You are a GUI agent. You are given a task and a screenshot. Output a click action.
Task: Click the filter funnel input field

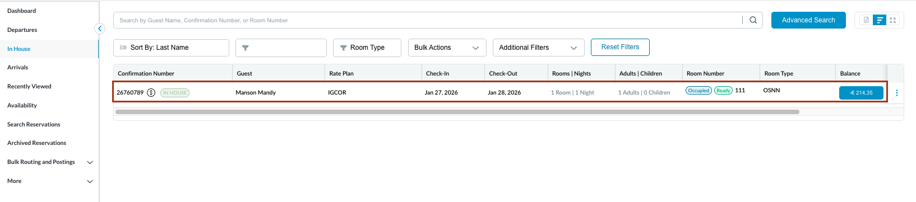pos(281,48)
